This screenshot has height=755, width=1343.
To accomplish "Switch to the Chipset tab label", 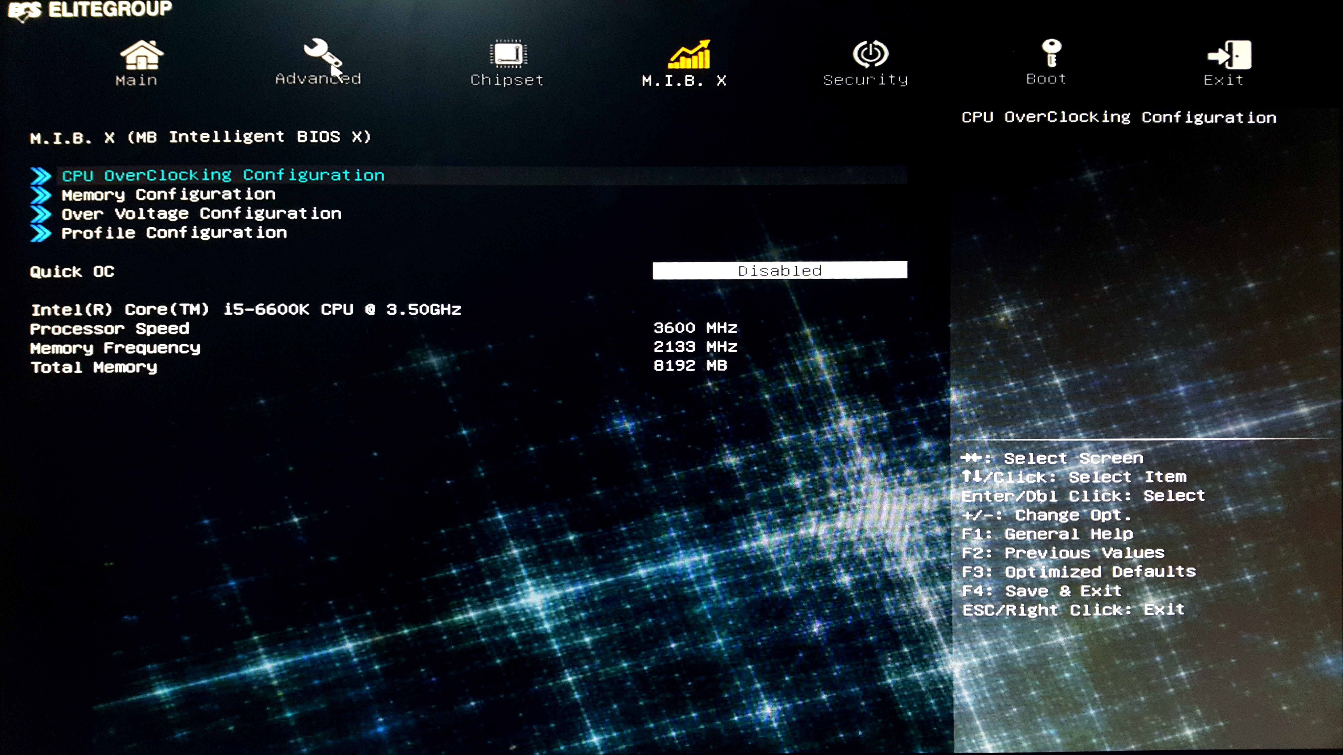I will pos(507,80).
